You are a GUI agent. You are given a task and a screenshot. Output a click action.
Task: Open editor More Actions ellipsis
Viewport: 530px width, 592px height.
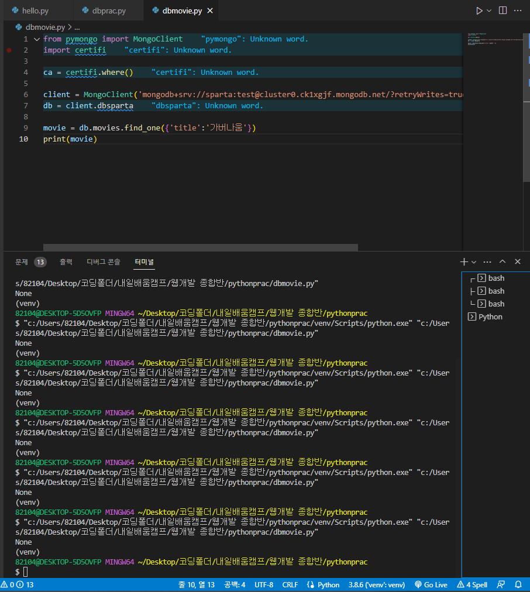coord(518,11)
